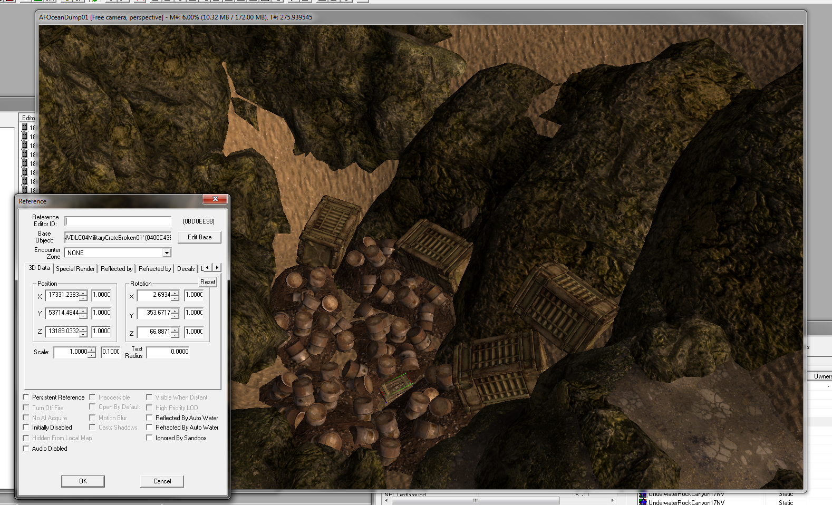Open the Reflected by tab
Image resolution: width=832 pixels, height=505 pixels.
[117, 269]
